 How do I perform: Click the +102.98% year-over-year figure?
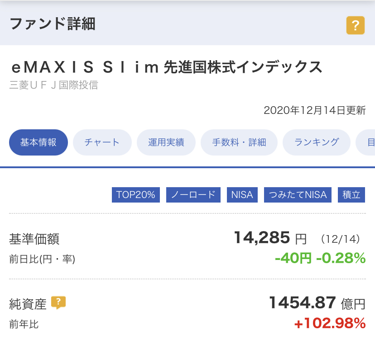[x=330, y=323]
